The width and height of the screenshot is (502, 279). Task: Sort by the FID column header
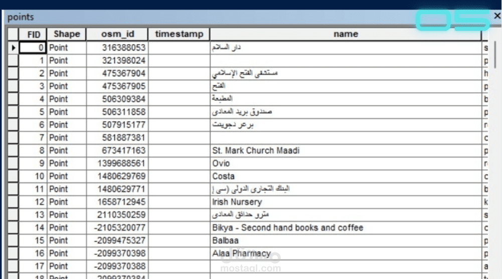click(x=33, y=34)
